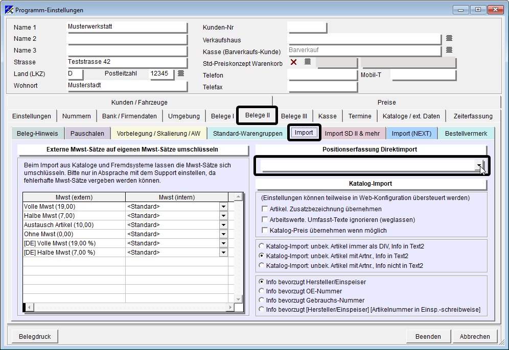This screenshot has width=509, height=350.
Task: Open the Kasse tab
Action: pos(327,116)
